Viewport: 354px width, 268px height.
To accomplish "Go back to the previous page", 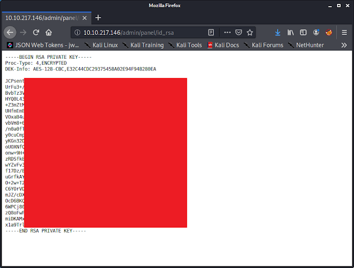I will pos(10,33).
